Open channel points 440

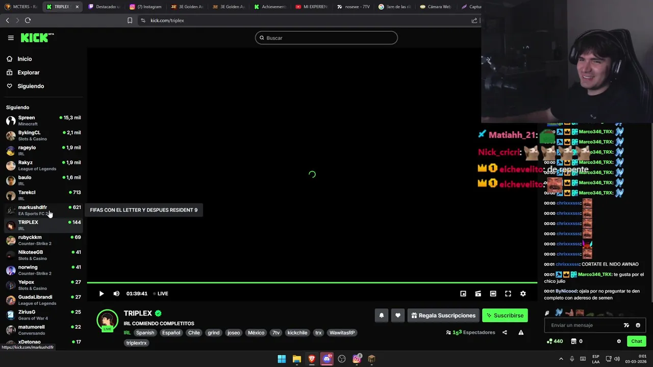click(x=555, y=341)
